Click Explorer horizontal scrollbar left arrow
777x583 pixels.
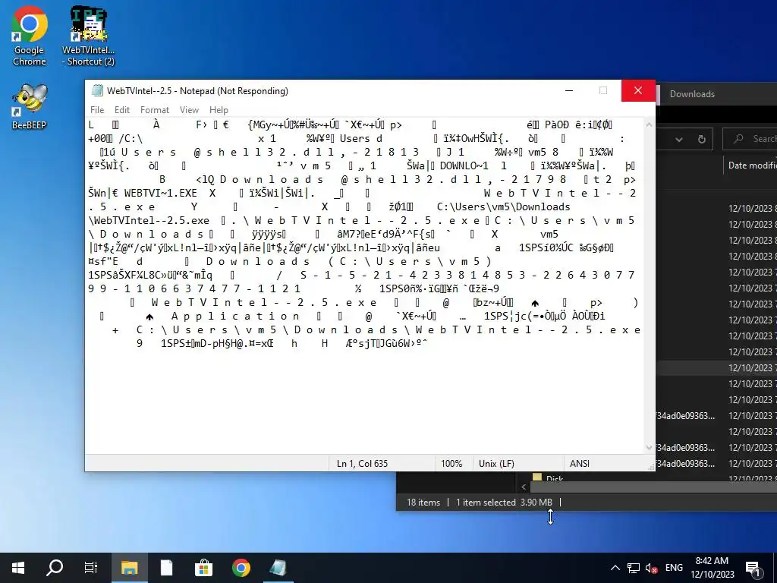pos(524,487)
